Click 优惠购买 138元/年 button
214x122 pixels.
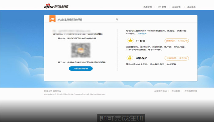click(177, 41)
